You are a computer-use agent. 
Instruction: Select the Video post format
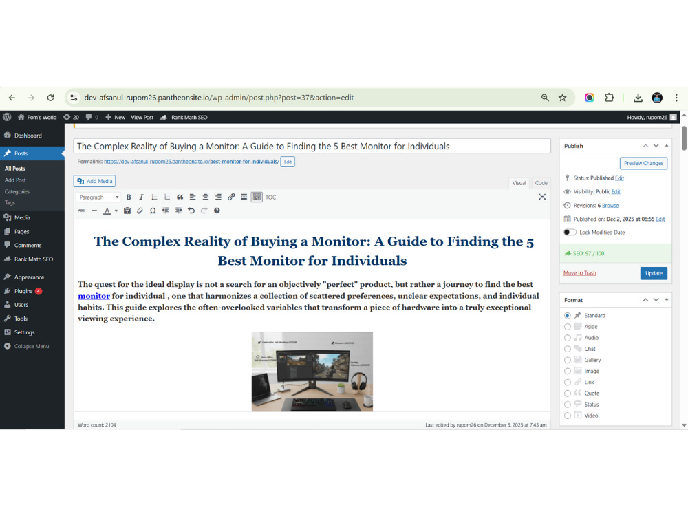[568, 416]
